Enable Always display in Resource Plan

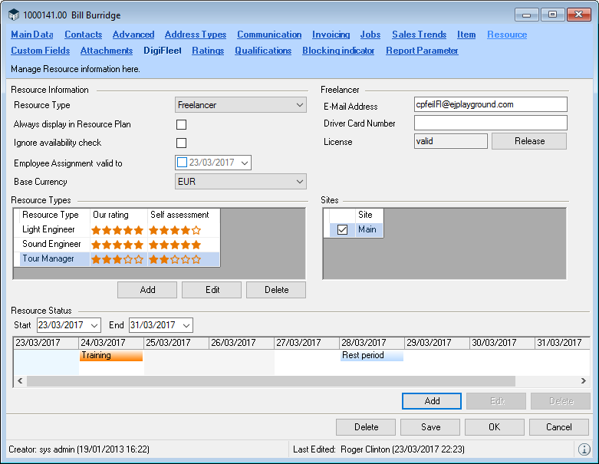point(182,124)
